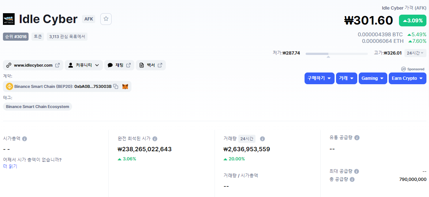Show info for 유통 공급량
Screen dimensions: 429x197
click(x=357, y=138)
